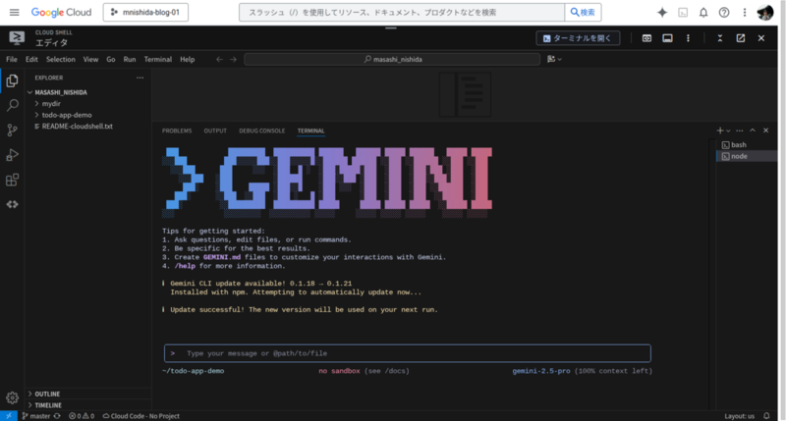The width and height of the screenshot is (786, 421).
Task: Open the File menu
Action: (x=12, y=59)
